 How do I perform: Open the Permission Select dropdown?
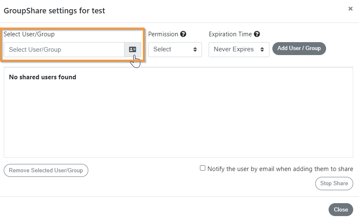(175, 50)
